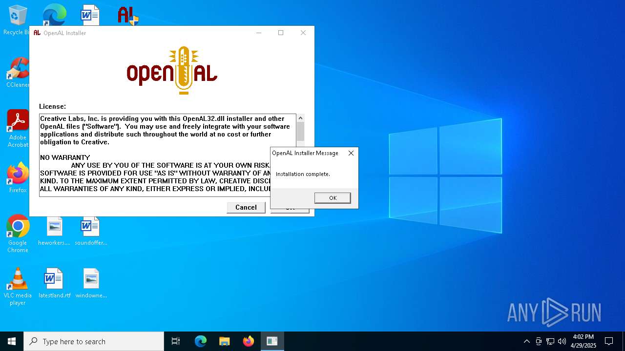Open File Explorer from the taskbar
625x351 pixels.
click(224, 341)
